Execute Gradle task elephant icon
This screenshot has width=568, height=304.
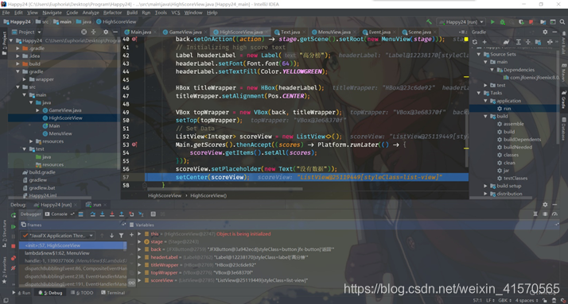coord(506,42)
